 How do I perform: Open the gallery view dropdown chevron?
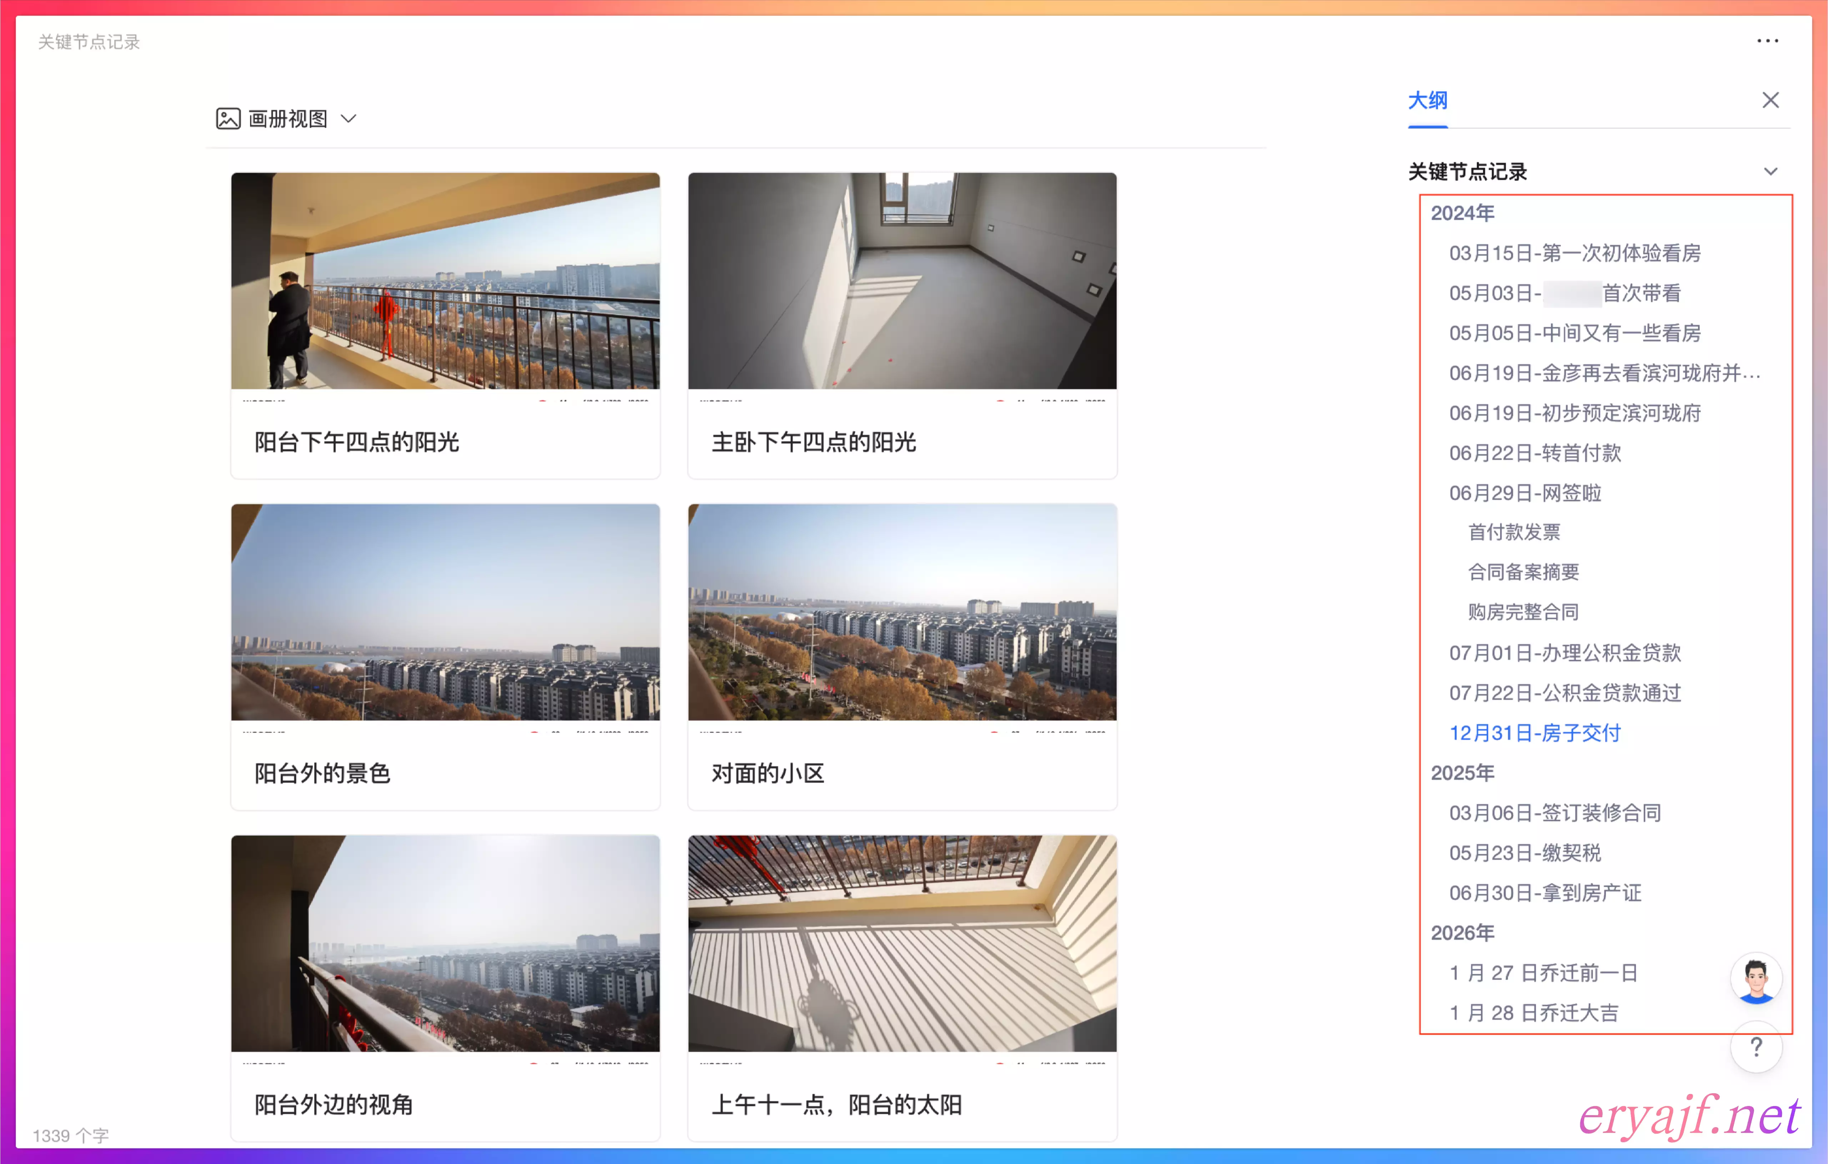[348, 119]
